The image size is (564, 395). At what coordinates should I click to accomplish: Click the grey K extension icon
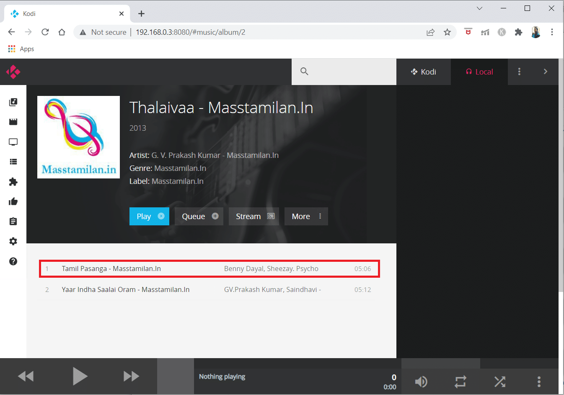[502, 32]
